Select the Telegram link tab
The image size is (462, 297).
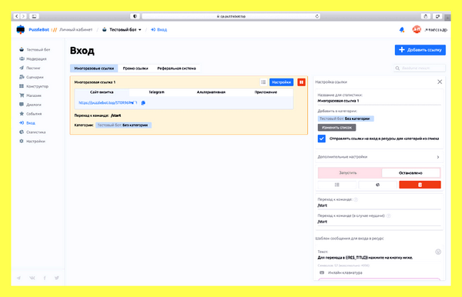[156, 92]
